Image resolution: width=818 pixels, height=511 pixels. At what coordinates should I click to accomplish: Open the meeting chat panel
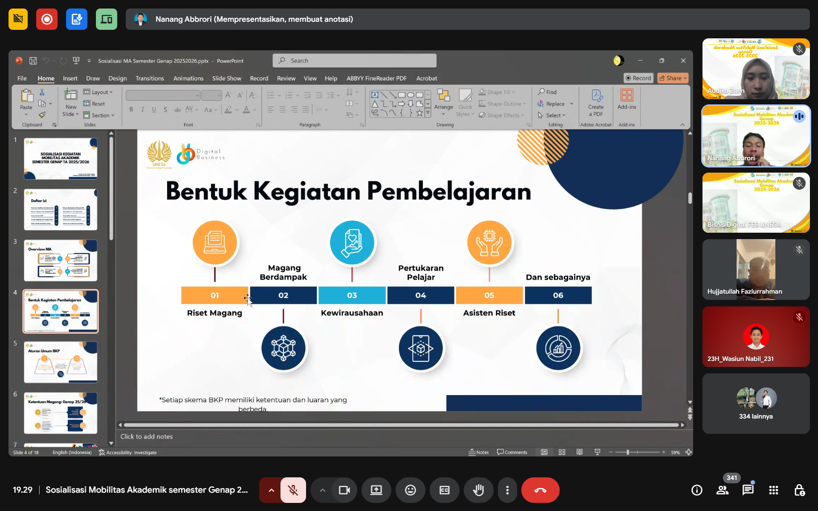748,490
